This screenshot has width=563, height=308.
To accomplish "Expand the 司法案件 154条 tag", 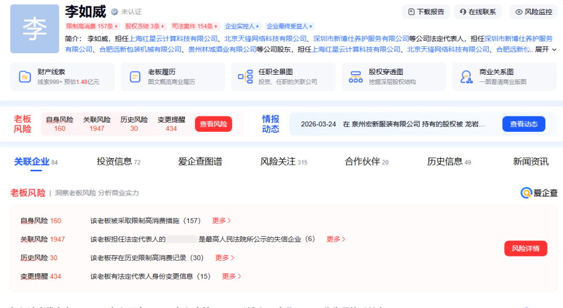I will coord(194,26).
